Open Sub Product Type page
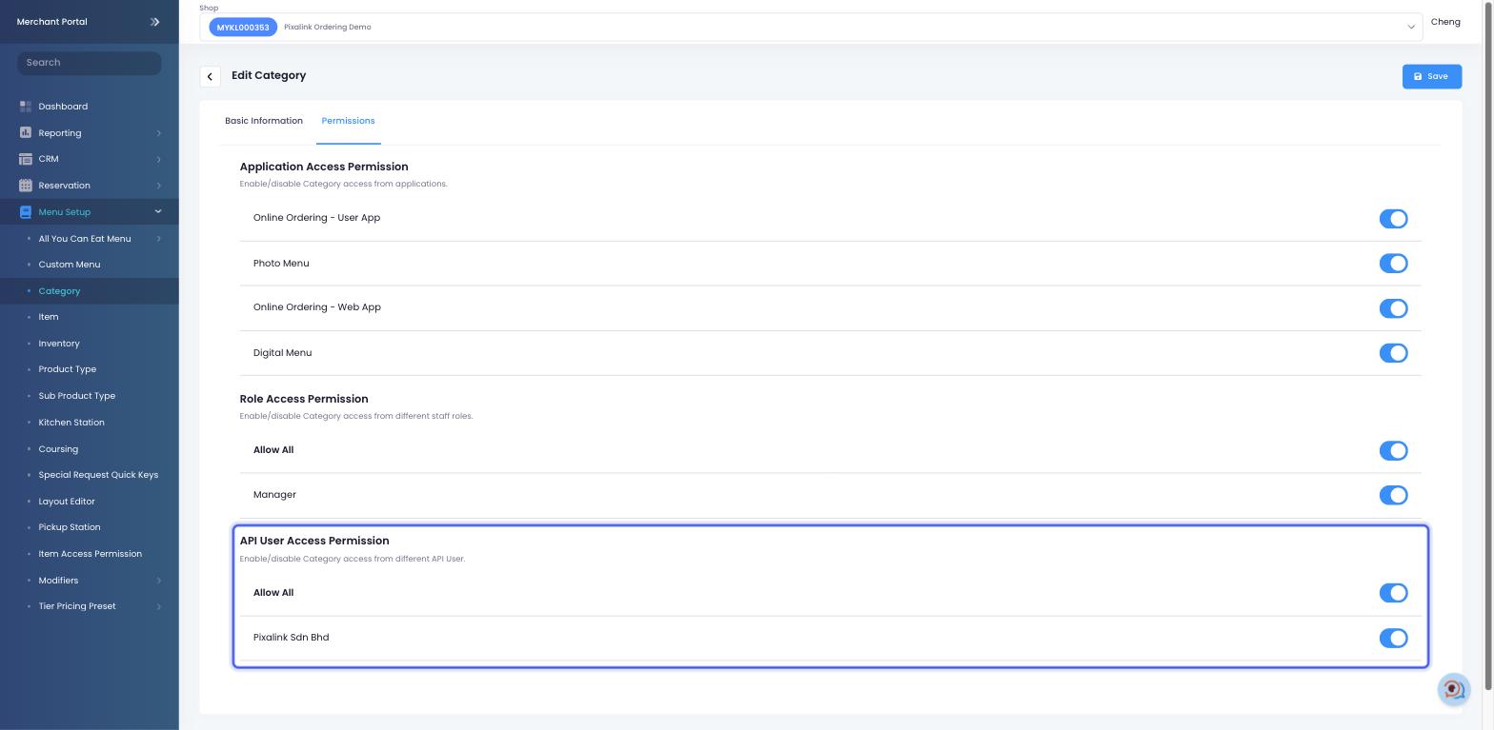Image resolution: width=1494 pixels, height=730 pixels. (x=77, y=396)
